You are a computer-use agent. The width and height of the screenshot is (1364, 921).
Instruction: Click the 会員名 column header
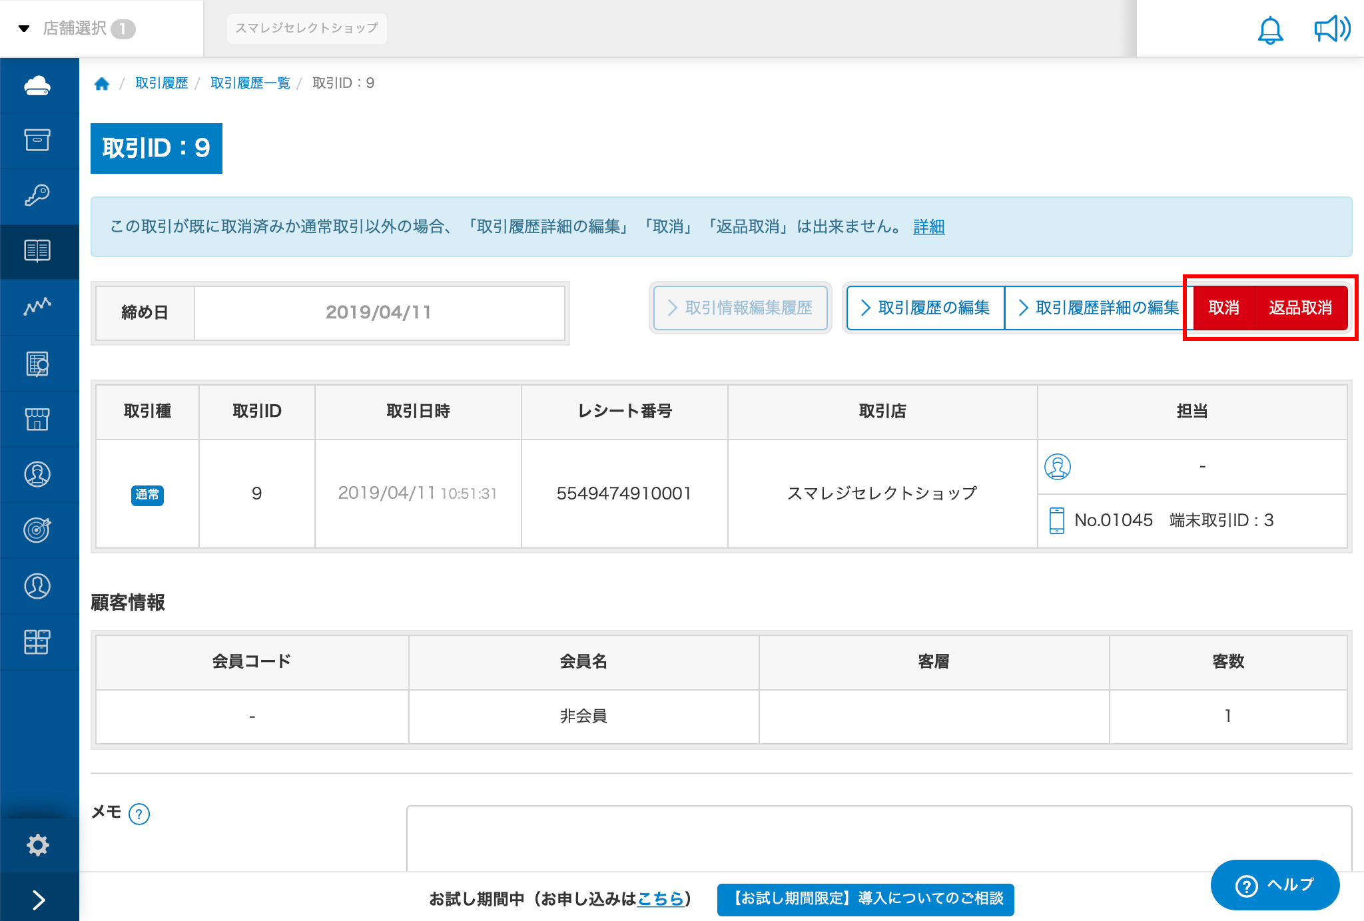583,662
